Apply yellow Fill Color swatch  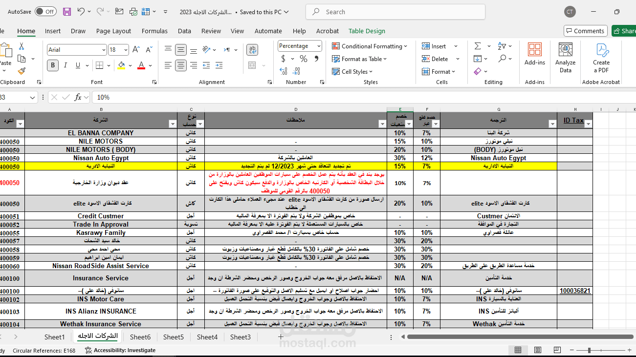coord(121,65)
